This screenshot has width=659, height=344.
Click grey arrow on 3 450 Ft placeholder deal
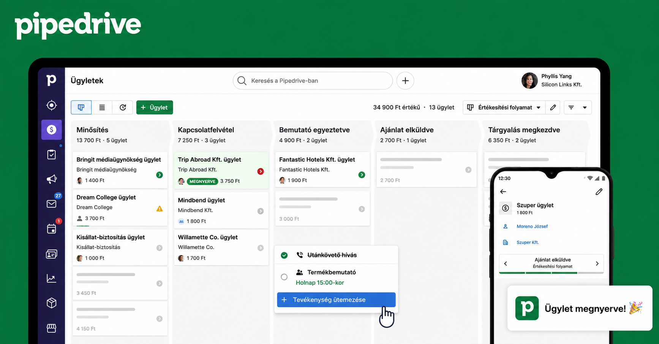point(160,283)
